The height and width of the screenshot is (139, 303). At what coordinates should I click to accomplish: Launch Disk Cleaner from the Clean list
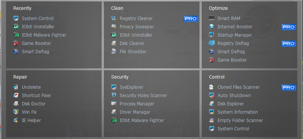(x=132, y=43)
